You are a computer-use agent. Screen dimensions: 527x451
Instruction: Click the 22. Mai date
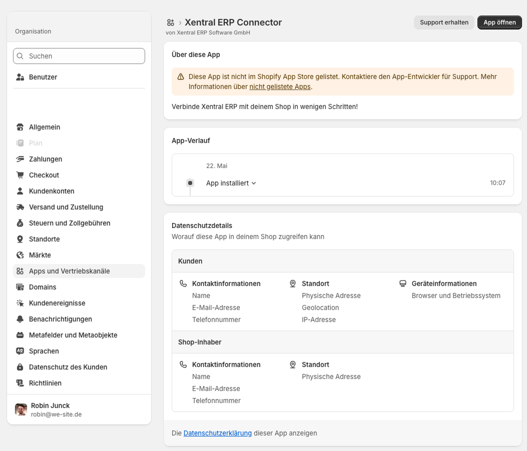[217, 166]
